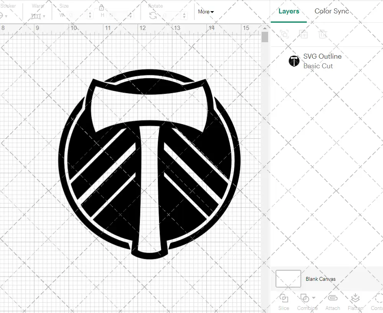Switch to the Color Sync tab

(332, 11)
